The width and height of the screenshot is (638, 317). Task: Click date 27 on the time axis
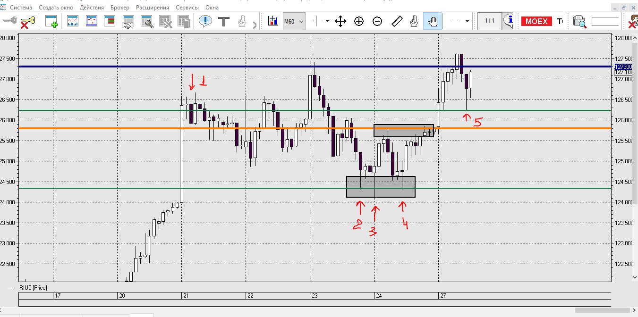[443, 296]
